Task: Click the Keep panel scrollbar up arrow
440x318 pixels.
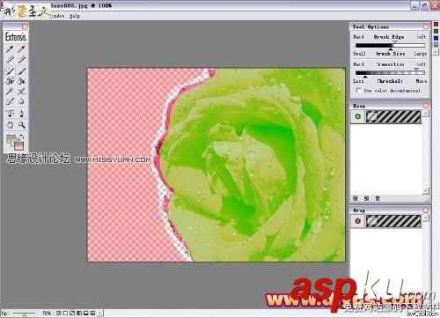Action: (426, 113)
